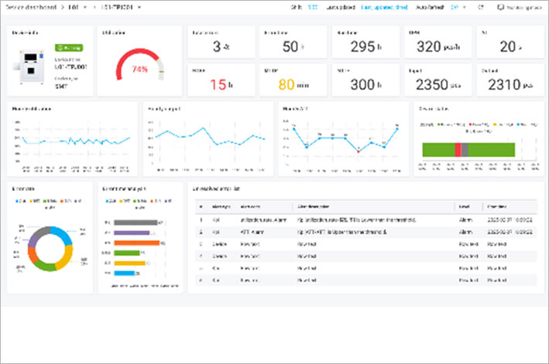Click the red data point on the monthly line chart
Image resolution: width=549 pixels, height=364 pixels.
point(358,151)
